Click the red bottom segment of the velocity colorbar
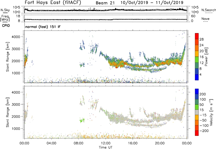 click(x=197, y=133)
